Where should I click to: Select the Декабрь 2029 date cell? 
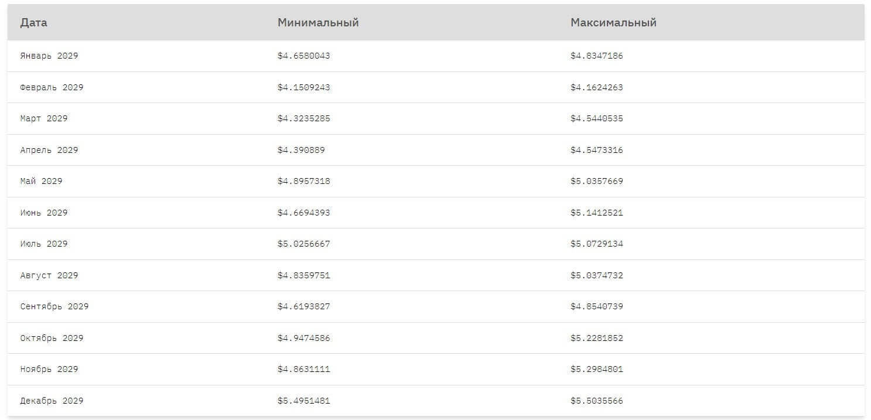(x=52, y=401)
